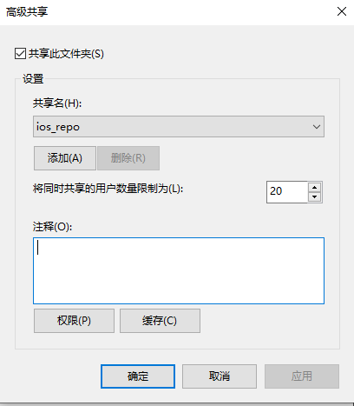
Task: Click the 高级共享 title bar text
Action: tap(27, 12)
